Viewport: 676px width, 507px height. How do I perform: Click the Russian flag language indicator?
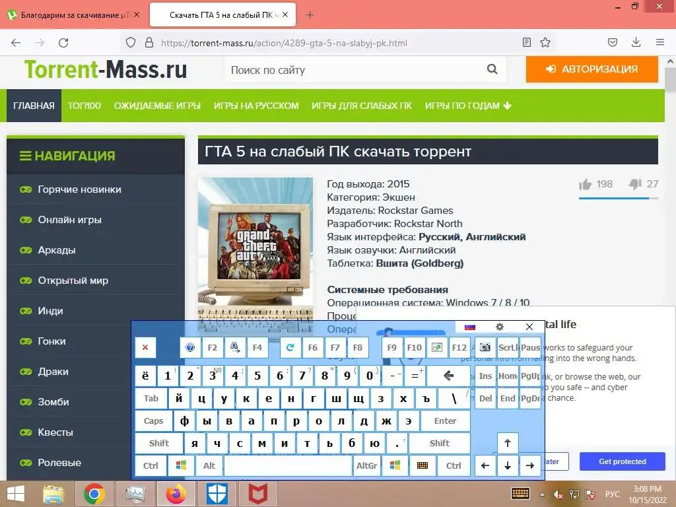[x=470, y=327]
